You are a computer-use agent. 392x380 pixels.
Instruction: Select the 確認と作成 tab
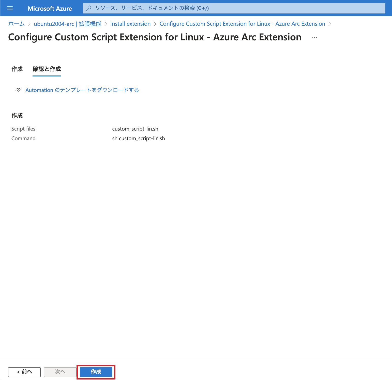click(47, 69)
